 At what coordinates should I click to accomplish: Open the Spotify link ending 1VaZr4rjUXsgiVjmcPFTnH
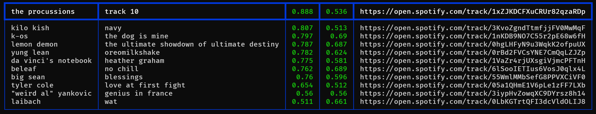point(473,61)
